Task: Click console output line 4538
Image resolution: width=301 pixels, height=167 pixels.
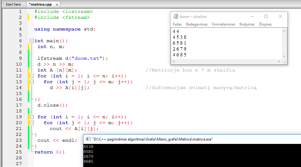Action: click(x=88, y=147)
